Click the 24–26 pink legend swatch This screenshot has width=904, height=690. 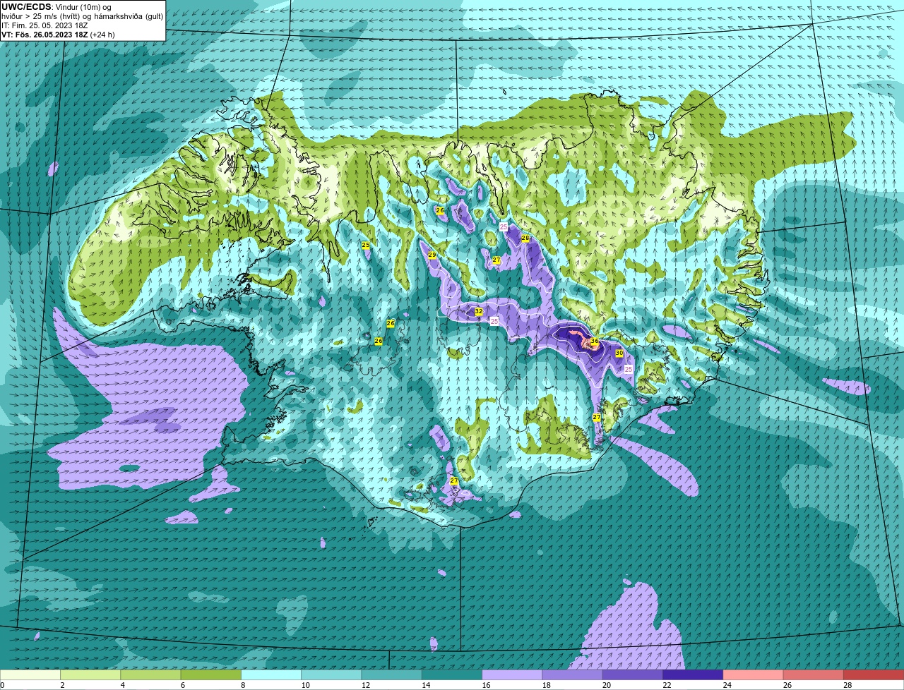coord(753,674)
